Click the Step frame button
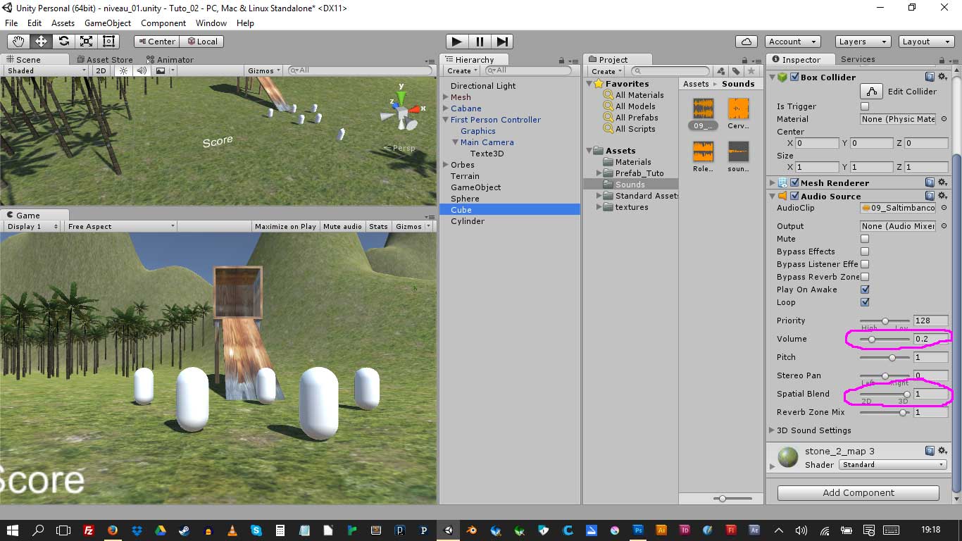The image size is (962, 541). (x=502, y=42)
